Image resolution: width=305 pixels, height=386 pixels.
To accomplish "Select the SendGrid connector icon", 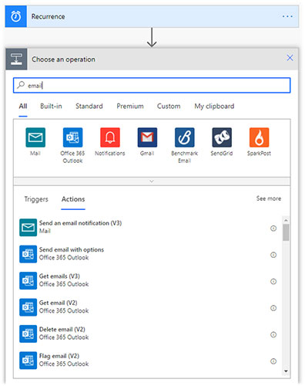I will 222,137.
